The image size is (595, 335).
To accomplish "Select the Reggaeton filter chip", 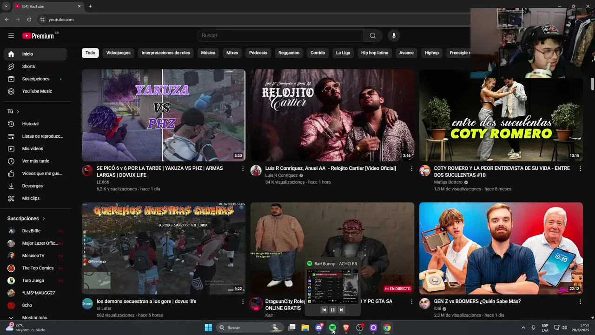I will pyautogui.click(x=289, y=53).
